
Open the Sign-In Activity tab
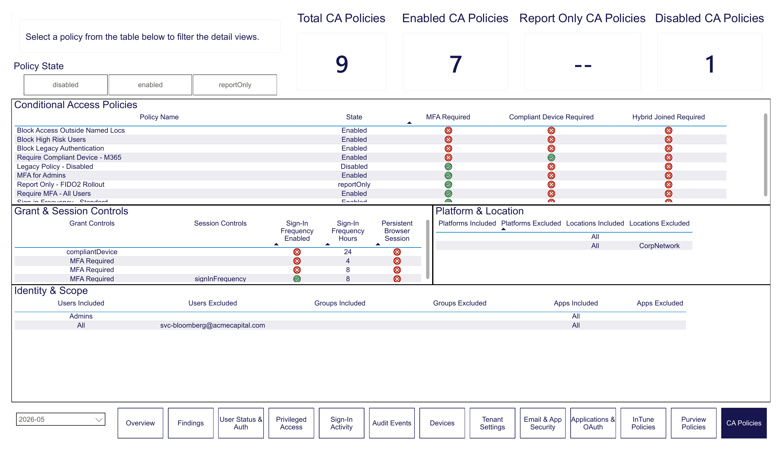point(341,423)
